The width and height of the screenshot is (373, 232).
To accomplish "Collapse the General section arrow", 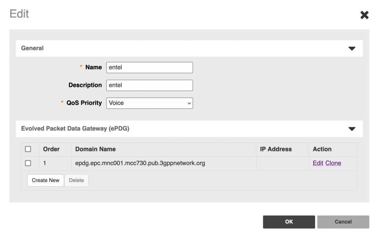I will pos(352,49).
